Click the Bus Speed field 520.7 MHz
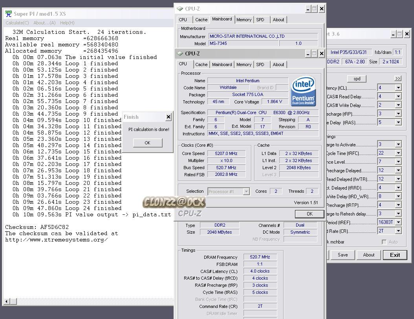Image resolution: width=414 pixels, height=319 pixels. 226,168
